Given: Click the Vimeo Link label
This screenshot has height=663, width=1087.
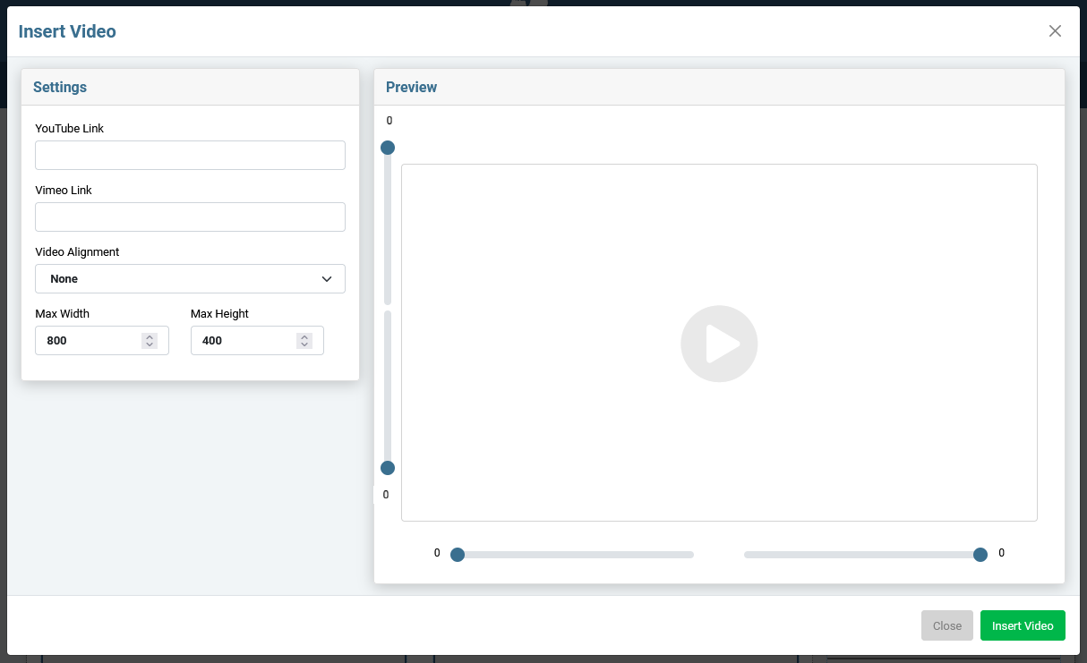Looking at the screenshot, I should point(64,191).
